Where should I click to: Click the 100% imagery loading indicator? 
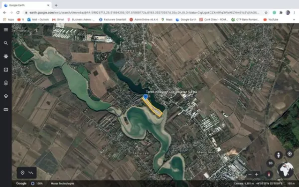pos(37,184)
